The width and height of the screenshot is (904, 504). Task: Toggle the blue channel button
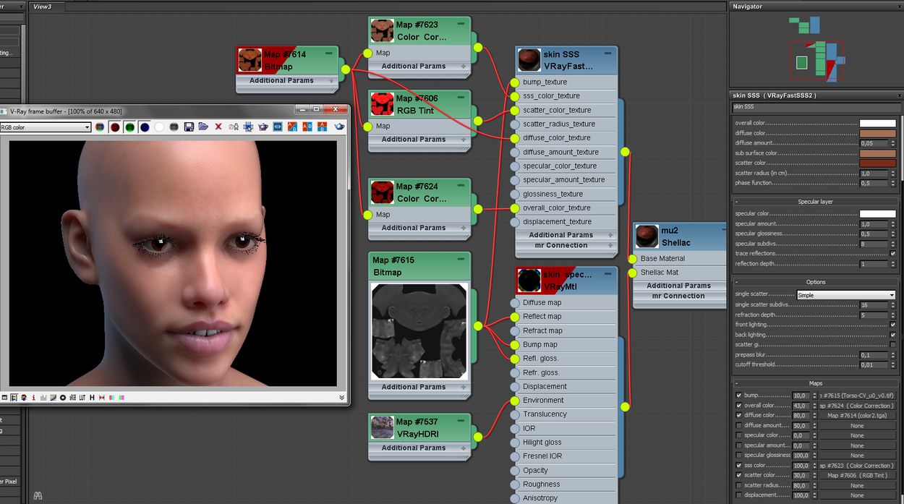(x=145, y=127)
